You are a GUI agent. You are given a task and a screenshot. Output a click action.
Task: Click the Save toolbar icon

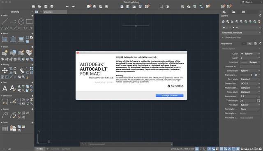point(46,7)
